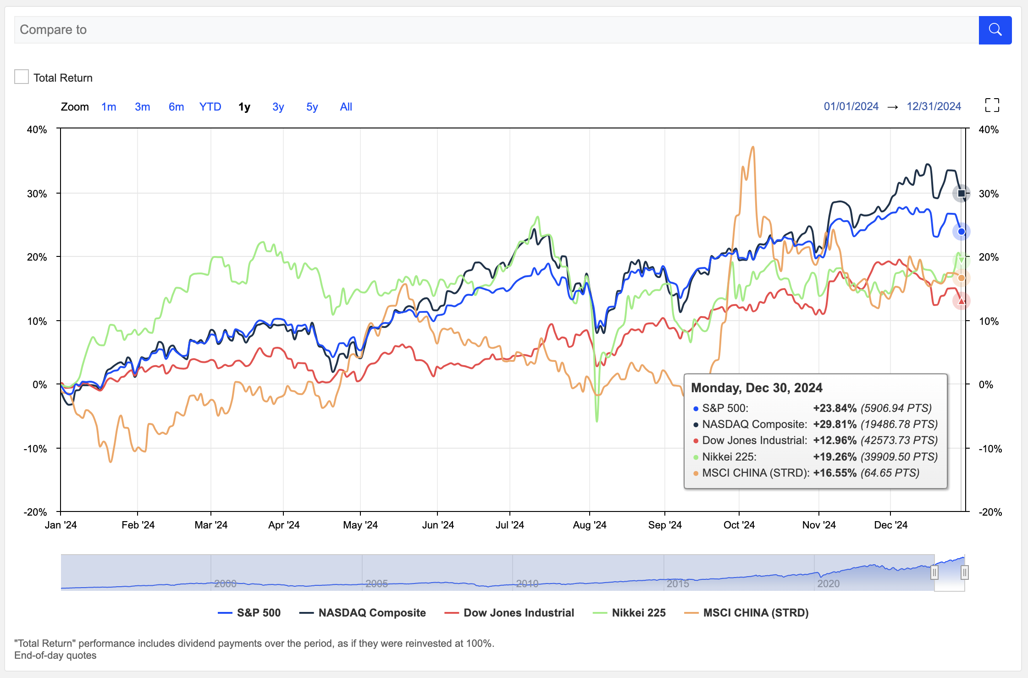
Task: Select the YTD zoom option
Action: click(210, 107)
